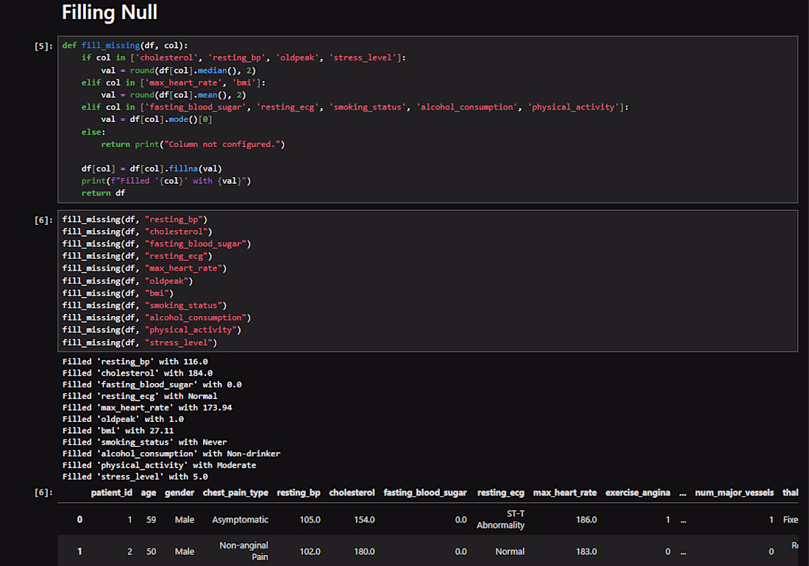Click the gender column header
Screen dimensions: 809x566
179,492
